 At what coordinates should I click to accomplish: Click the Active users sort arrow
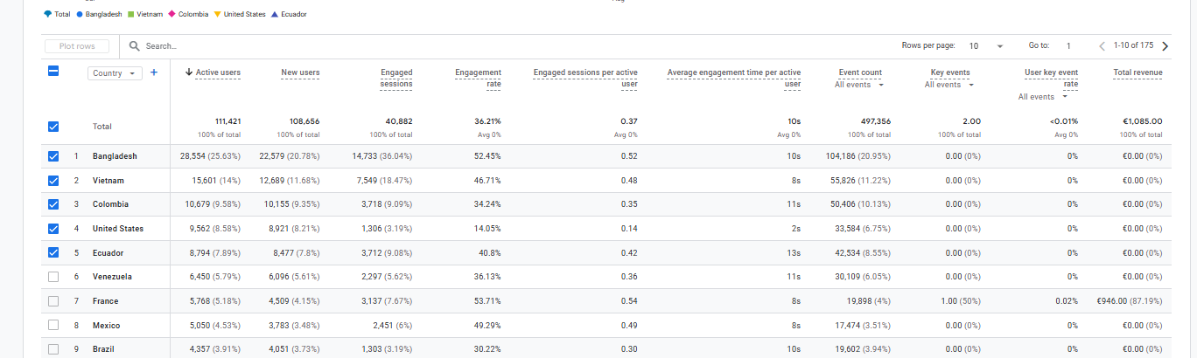[x=189, y=72]
